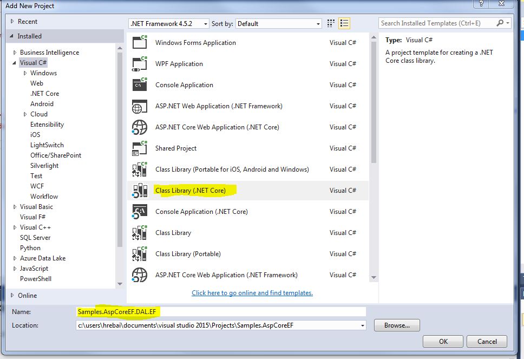The width and height of the screenshot is (524, 359).
Task: Select the Visual F# category
Action: pyautogui.click(x=32, y=217)
